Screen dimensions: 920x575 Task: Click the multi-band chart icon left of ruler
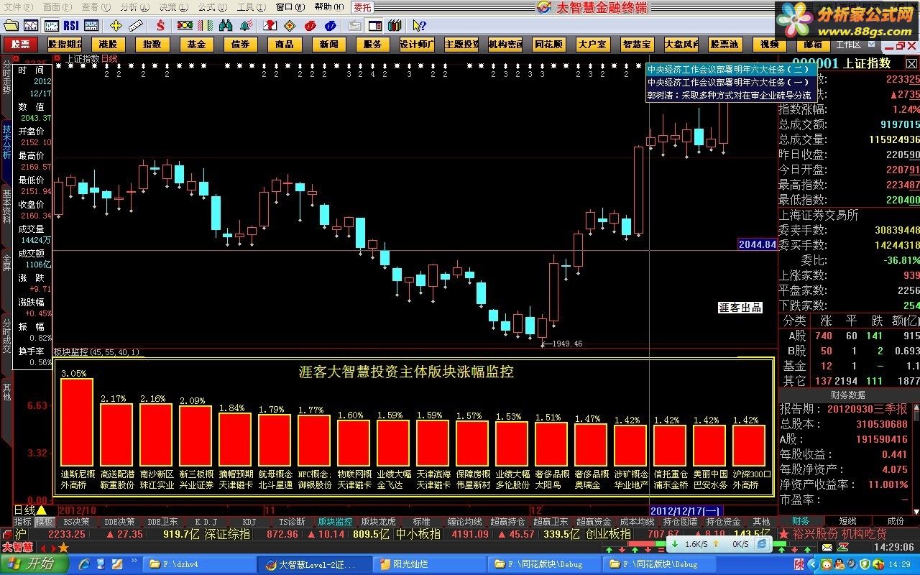[x=92, y=26]
